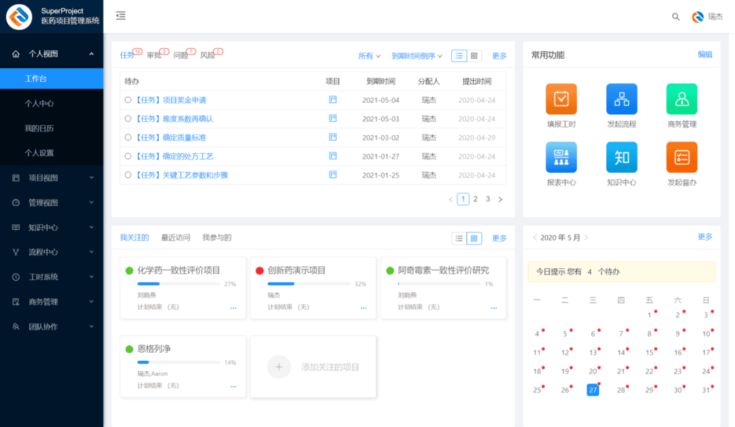Go to todo page 2
This screenshot has width=735, height=427.
point(475,199)
